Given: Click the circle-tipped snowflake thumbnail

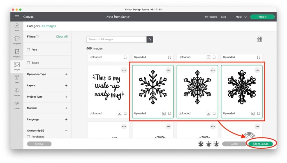Looking at the screenshot, I should click(242, 87).
